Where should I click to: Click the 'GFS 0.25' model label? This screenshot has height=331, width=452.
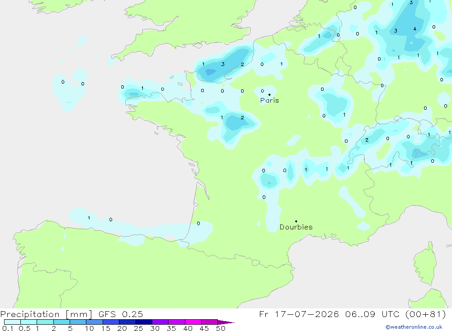(121, 314)
